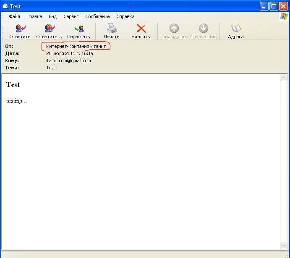Image resolution: width=290 pixels, height=258 pixels.
Task: Click sender name Интернет-Компания Итамит
Action: tap(76, 46)
